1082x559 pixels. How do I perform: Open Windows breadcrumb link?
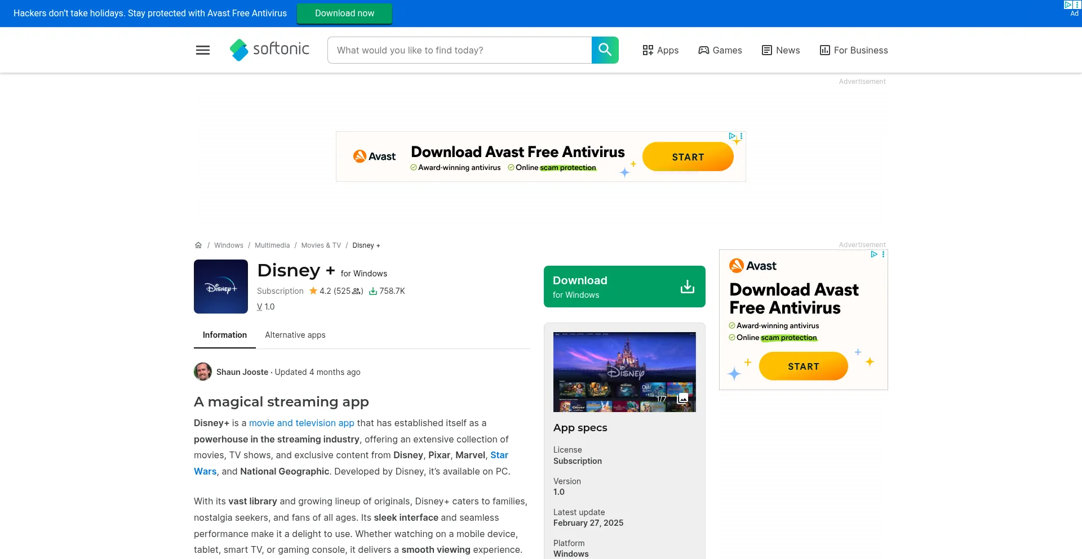coord(229,245)
